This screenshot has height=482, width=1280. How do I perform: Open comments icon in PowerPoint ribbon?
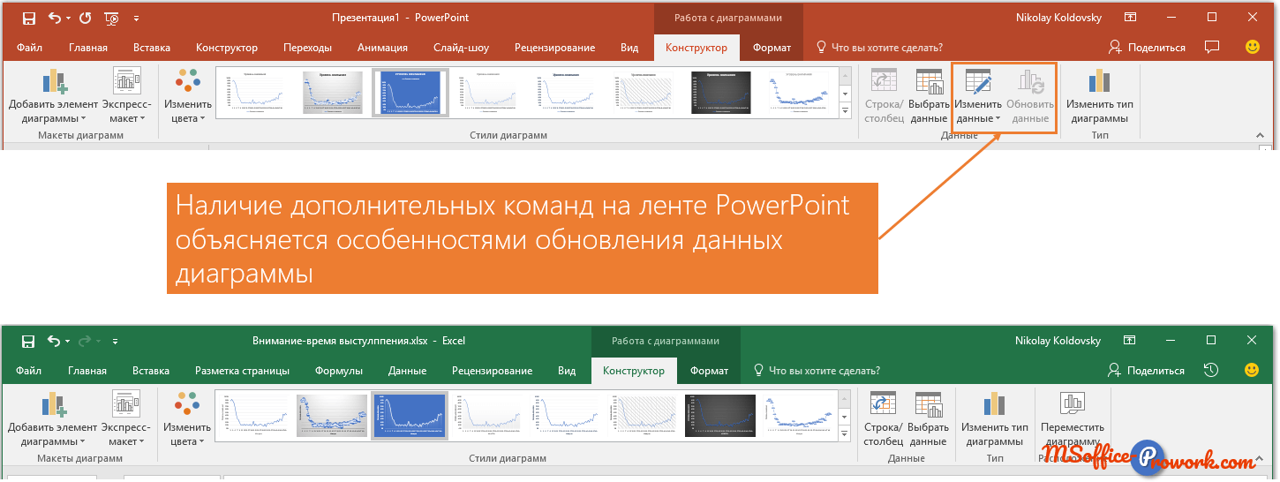pyautogui.click(x=1212, y=47)
